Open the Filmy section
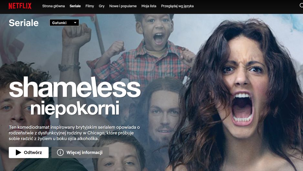The height and width of the screenshot is (171, 303). click(x=90, y=6)
